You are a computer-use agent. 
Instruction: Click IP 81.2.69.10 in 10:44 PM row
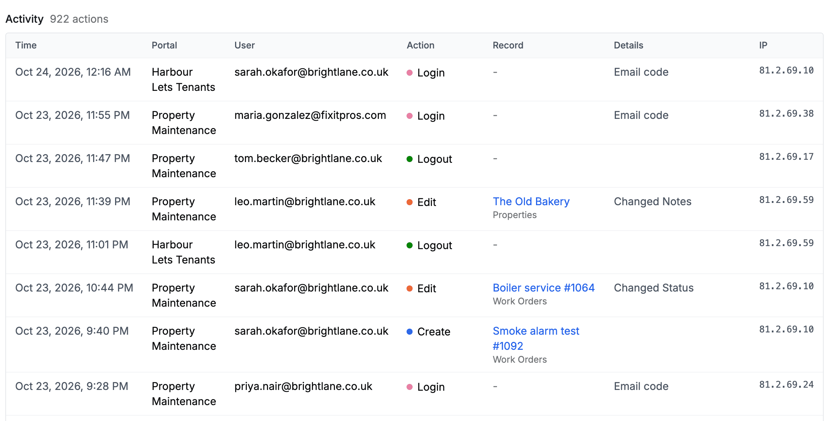(786, 286)
